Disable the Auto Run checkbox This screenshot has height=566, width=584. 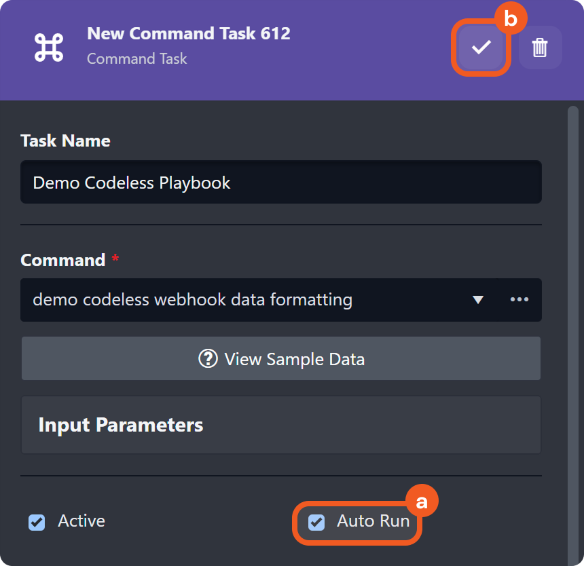316,522
